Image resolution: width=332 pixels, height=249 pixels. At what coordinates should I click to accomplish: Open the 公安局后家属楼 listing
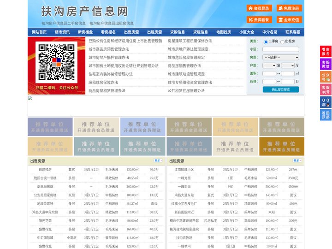pos(45,195)
